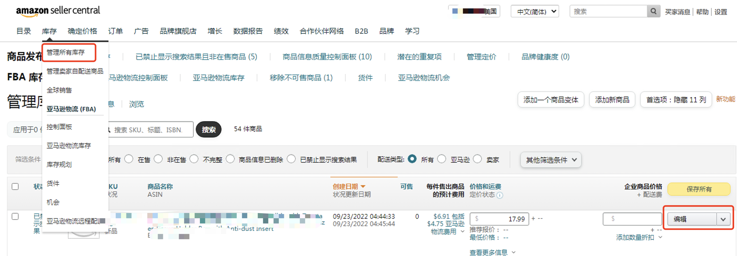The height and width of the screenshot is (256, 737).
Task: Open the 订单 menu in the navigation bar
Action: click(x=115, y=31)
